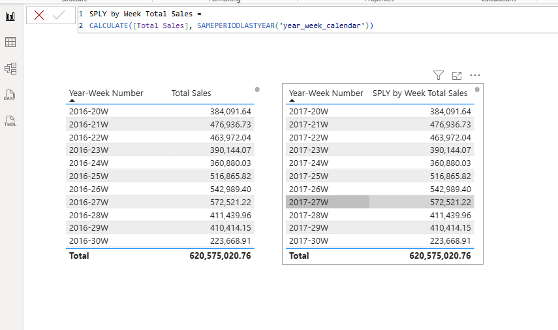Activate Focus mode icon on visual
The image size is (558, 330).
tap(457, 76)
